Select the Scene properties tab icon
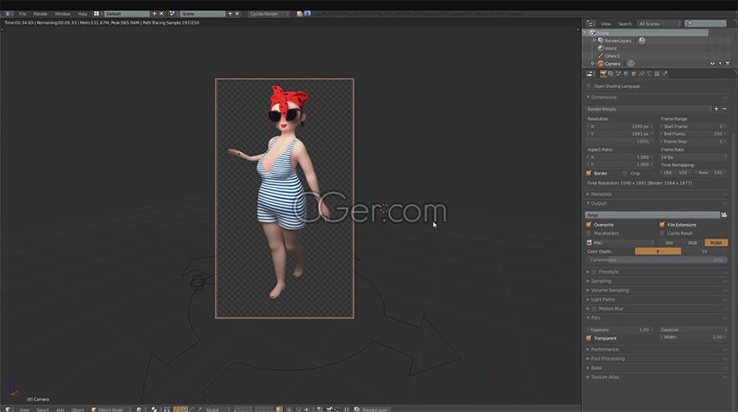The image size is (738, 412). pyautogui.click(x=618, y=74)
